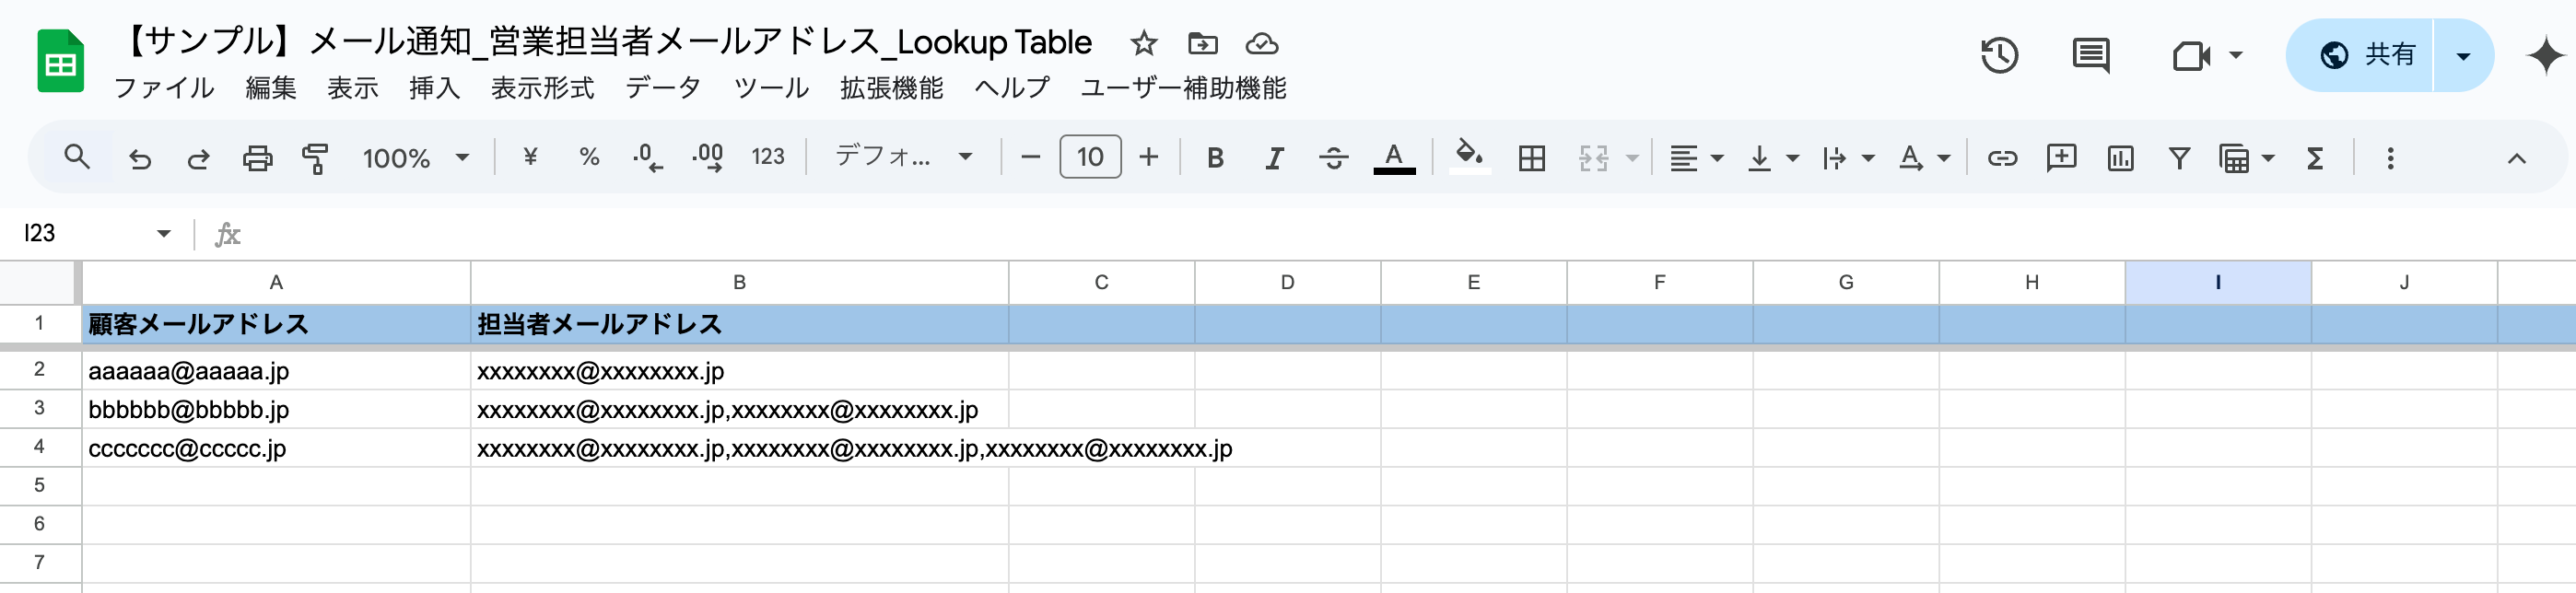Collapse the menus with chevron
Viewport: 2576px width, 593px height.
[2516, 158]
